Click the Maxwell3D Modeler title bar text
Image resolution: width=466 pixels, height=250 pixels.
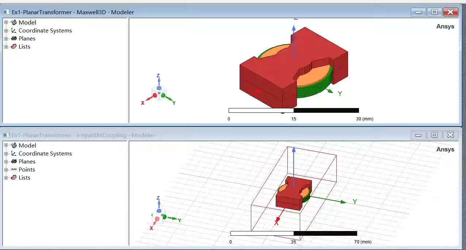(73, 12)
